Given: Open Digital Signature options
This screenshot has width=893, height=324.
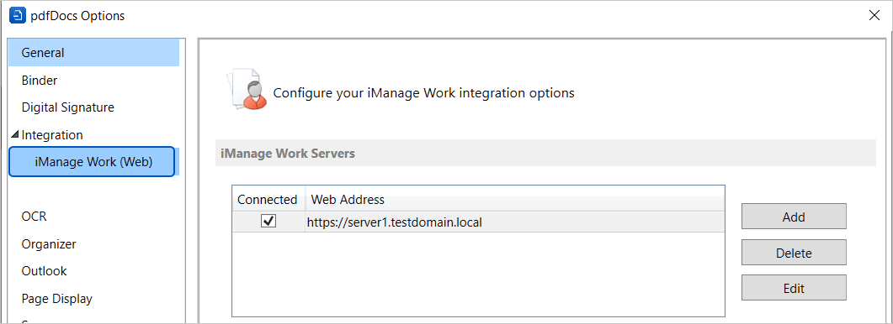Looking at the screenshot, I should click(x=68, y=107).
